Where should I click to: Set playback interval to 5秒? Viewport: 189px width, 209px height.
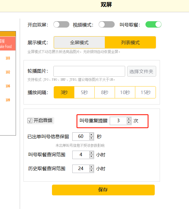[84, 93]
